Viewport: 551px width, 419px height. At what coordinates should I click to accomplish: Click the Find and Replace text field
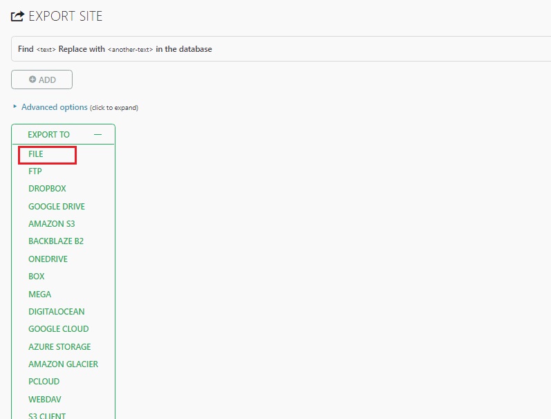pyautogui.click(x=281, y=49)
